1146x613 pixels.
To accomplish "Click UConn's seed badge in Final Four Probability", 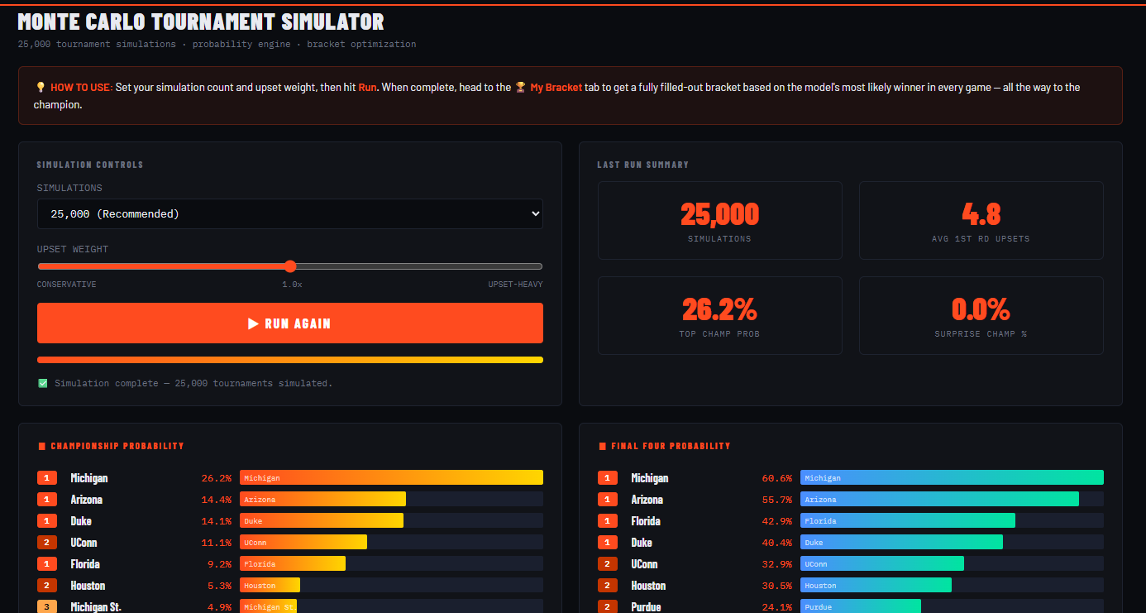I will click(608, 564).
